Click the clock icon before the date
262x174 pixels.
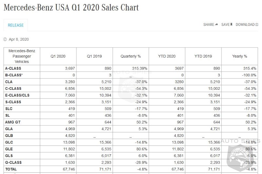pos(5,40)
